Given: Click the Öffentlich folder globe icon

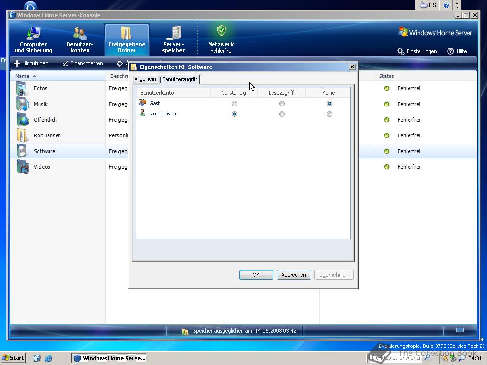Looking at the screenshot, I should point(22,120).
